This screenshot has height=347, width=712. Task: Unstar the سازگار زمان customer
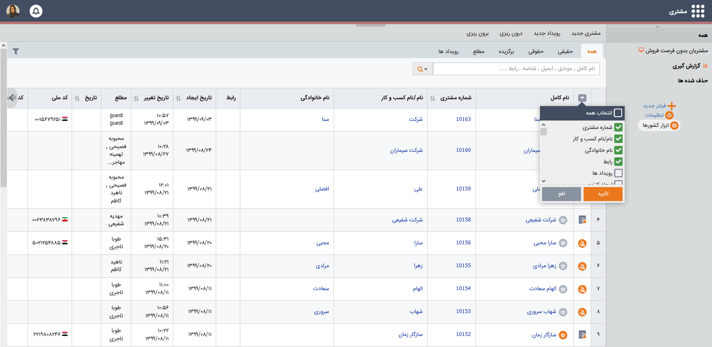pyautogui.click(x=563, y=335)
